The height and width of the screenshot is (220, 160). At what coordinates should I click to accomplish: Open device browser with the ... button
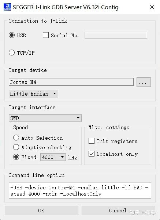coord(144,82)
